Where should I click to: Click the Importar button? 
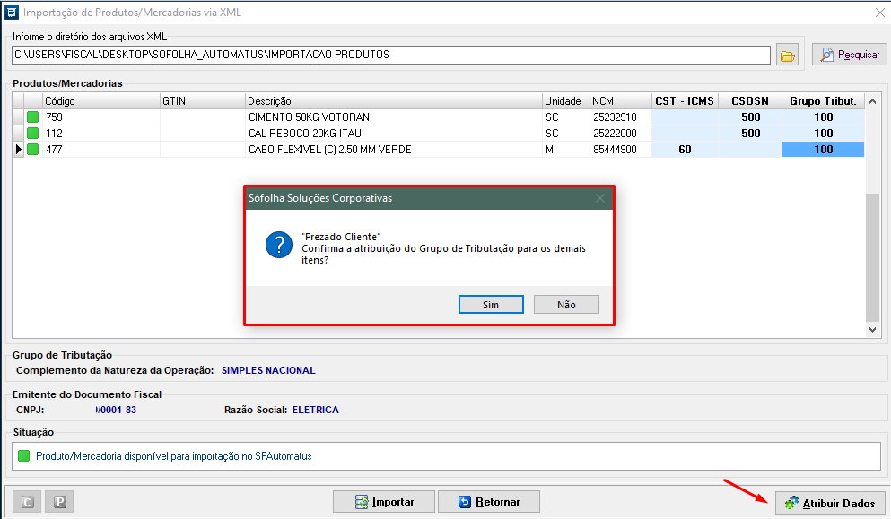(383, 502)
